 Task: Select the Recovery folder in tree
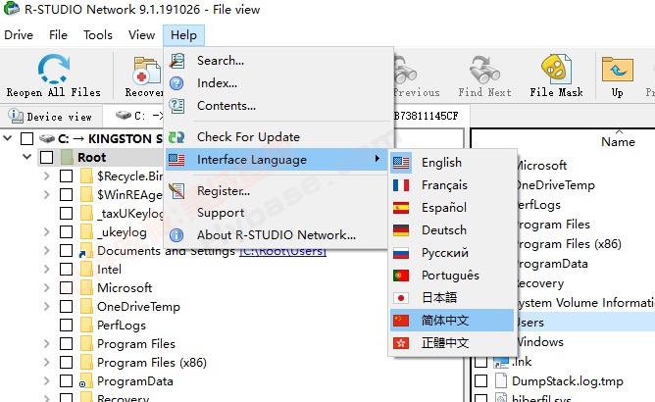coord(123,398)
